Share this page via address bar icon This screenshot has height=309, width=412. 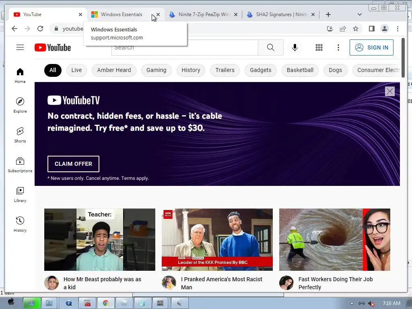(x=343, y=29)
